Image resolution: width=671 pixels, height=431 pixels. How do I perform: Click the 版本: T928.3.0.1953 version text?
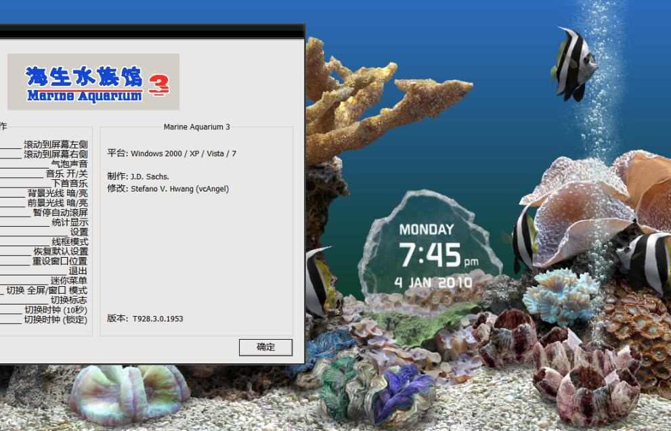(145, 319)
